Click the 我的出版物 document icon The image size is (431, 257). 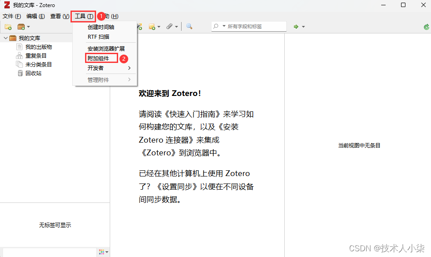pyautogui.click(x=19, y=47)
